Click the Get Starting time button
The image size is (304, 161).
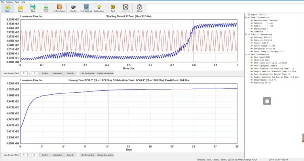point(88,73)
